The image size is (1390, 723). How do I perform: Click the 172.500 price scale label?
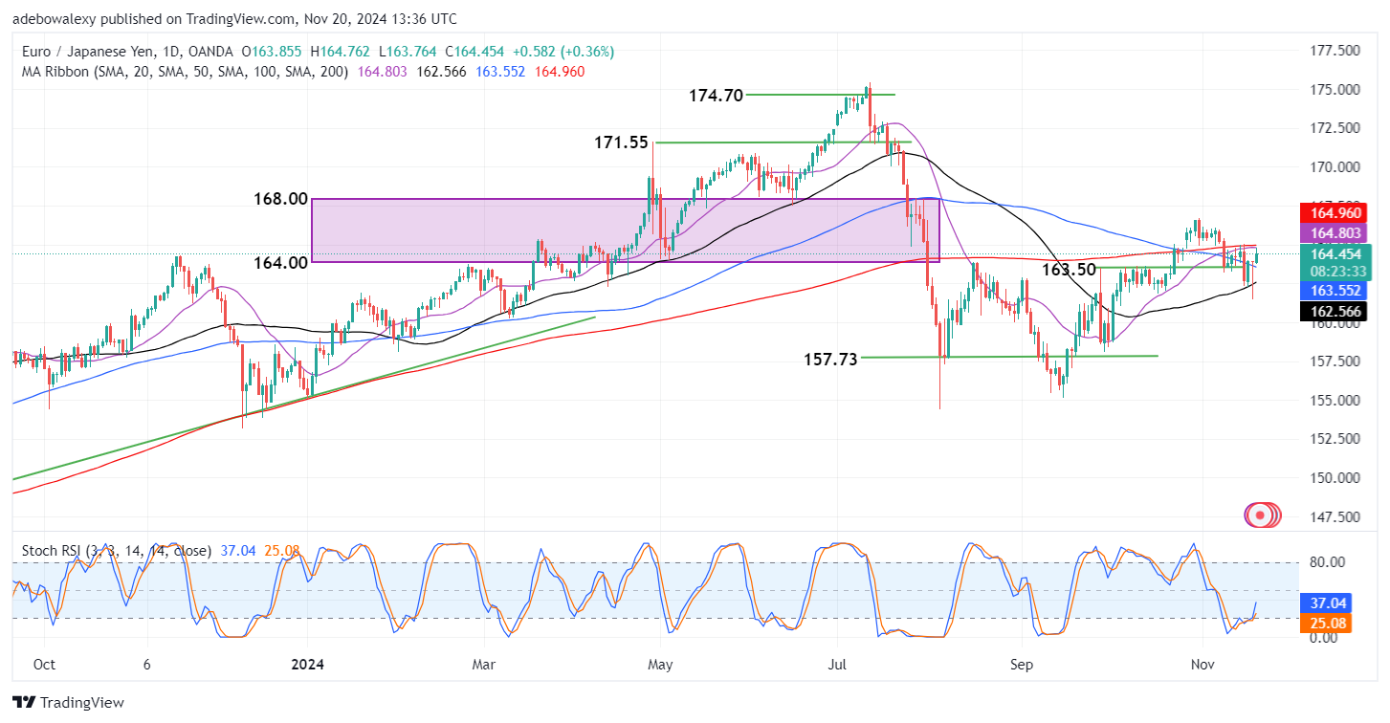coord(1334,127)
